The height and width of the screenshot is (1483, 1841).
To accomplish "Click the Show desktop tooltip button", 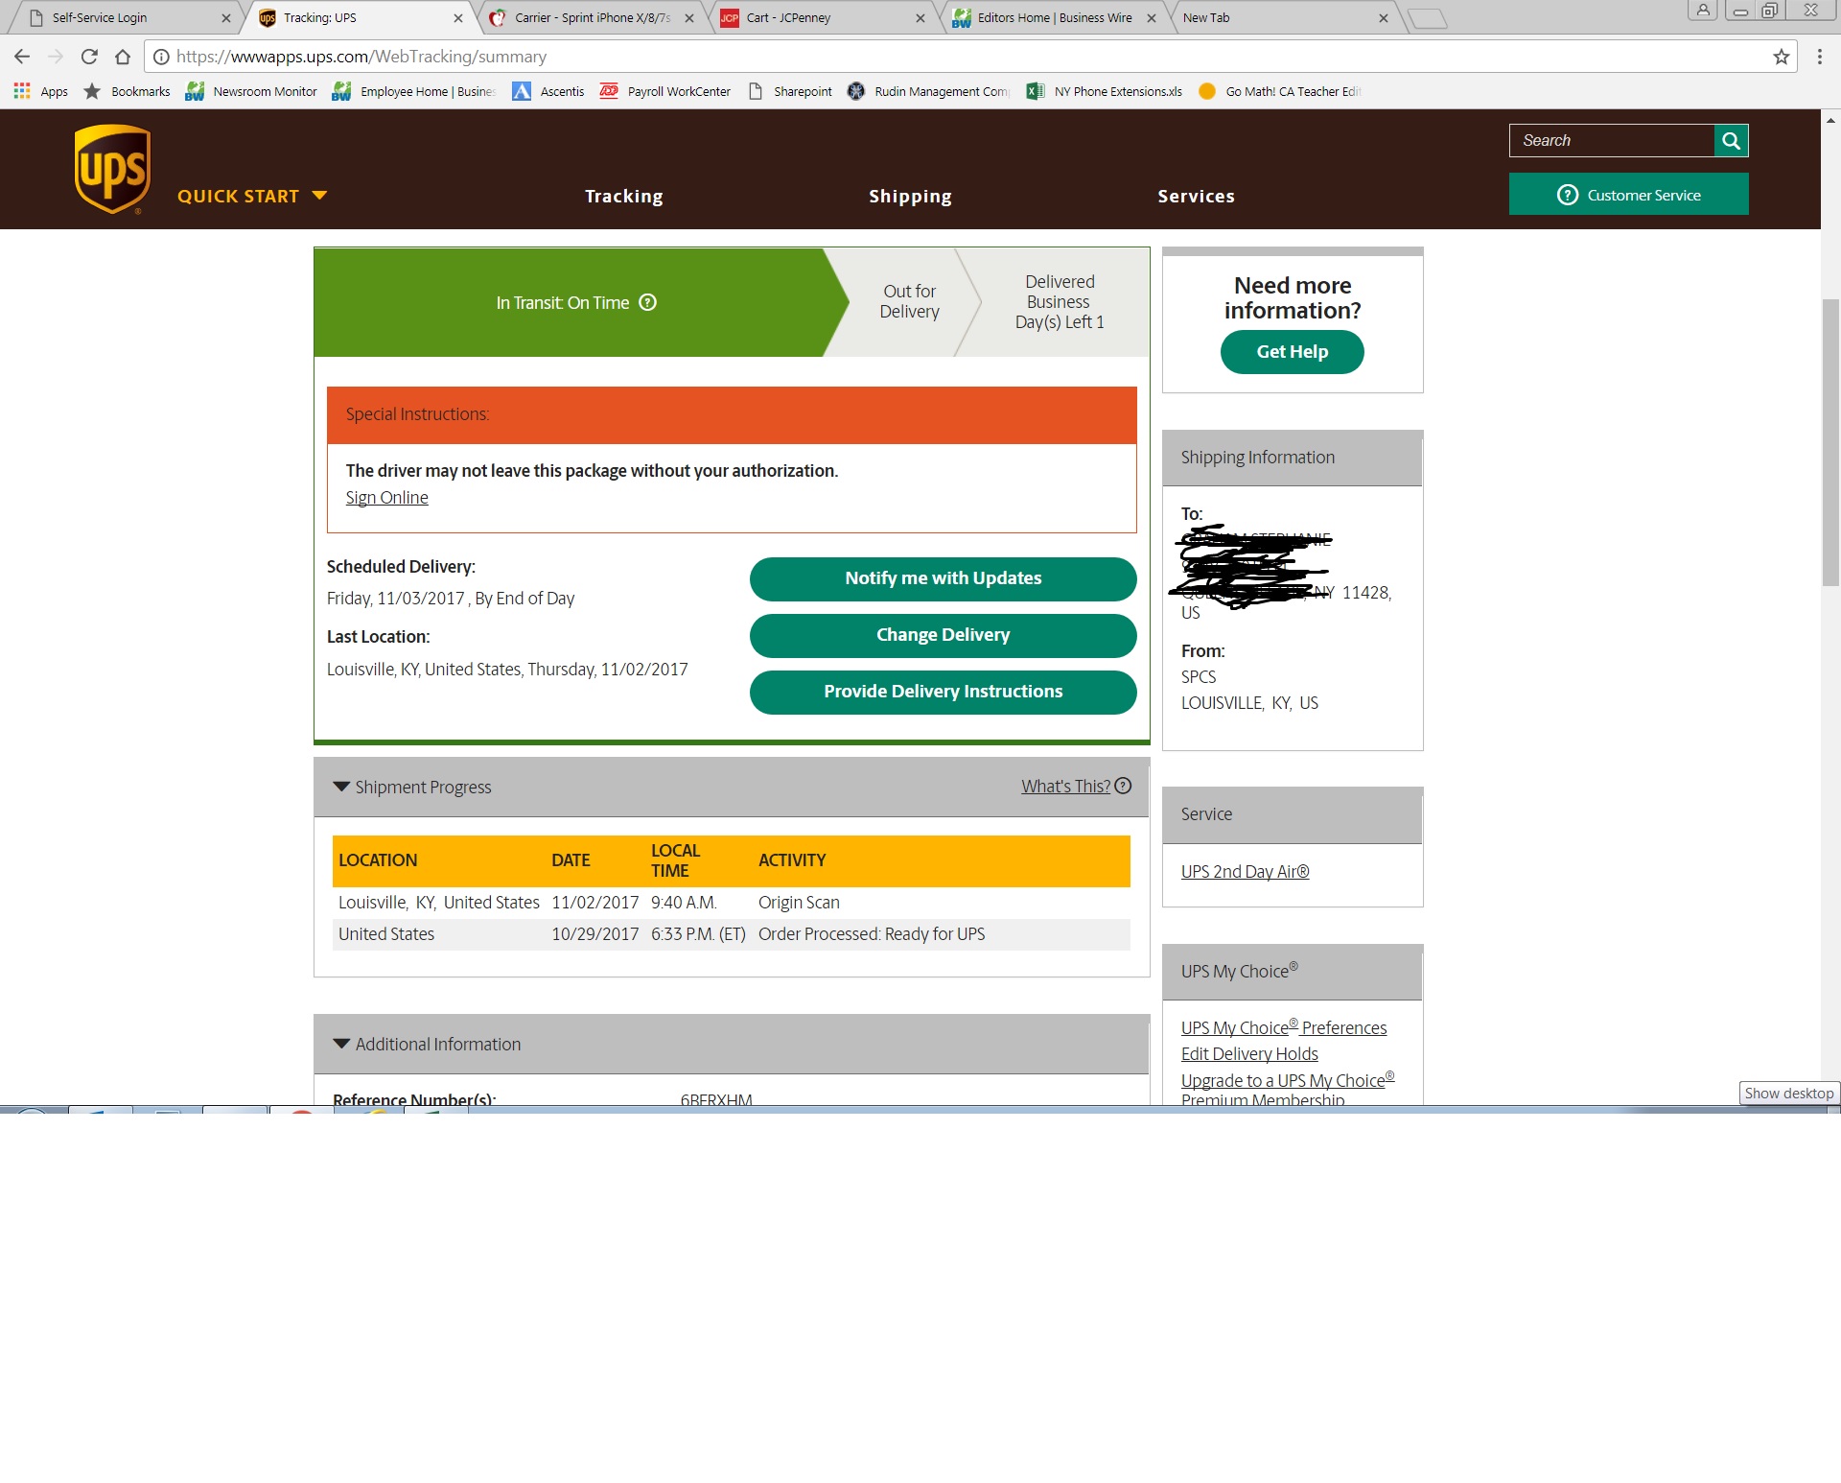I will click(1788, 1093).
